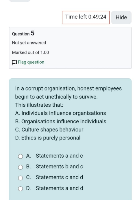139x200 pixels.
Task: Click the Not yet answered status text
Action: point(29,43)
